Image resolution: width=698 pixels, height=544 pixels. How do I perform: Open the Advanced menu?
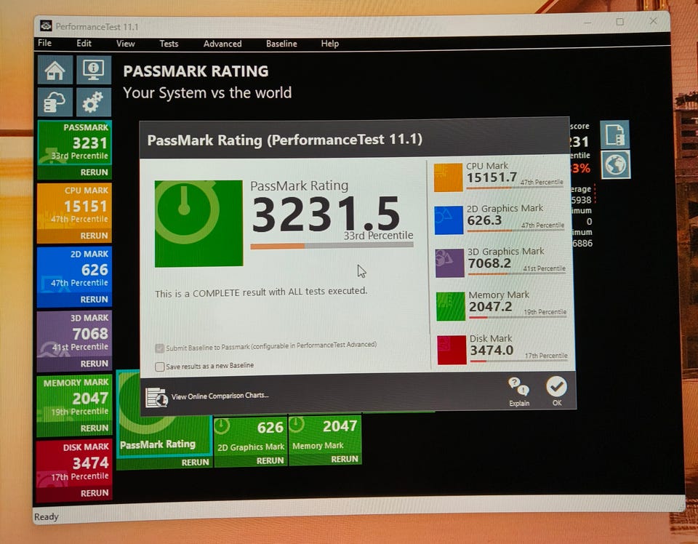tap(222, 44)
